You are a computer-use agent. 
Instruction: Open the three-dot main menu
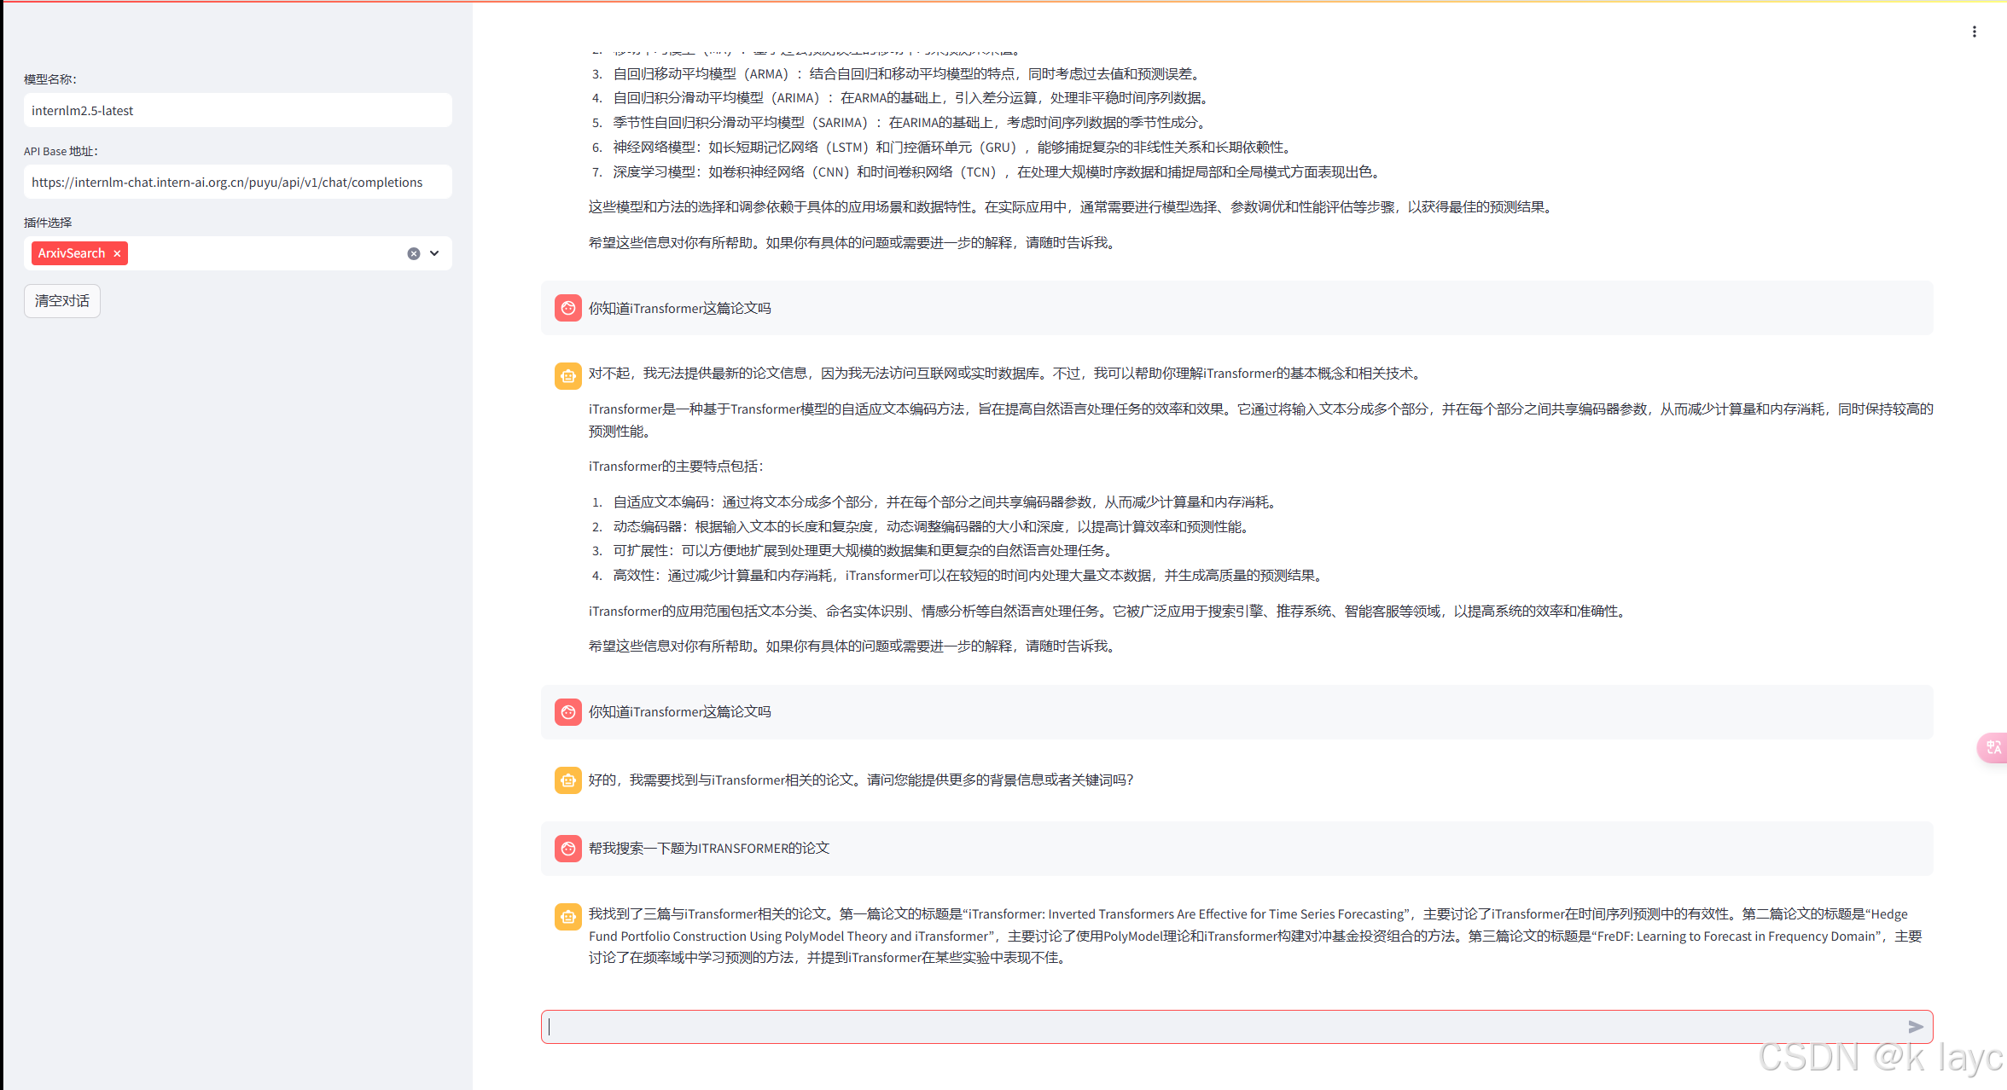[x=1974, y=32]
